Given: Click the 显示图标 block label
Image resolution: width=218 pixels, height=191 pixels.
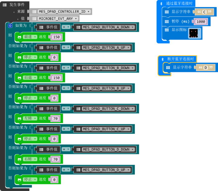Looking at the screenshot, I should [x=179, y=30].
